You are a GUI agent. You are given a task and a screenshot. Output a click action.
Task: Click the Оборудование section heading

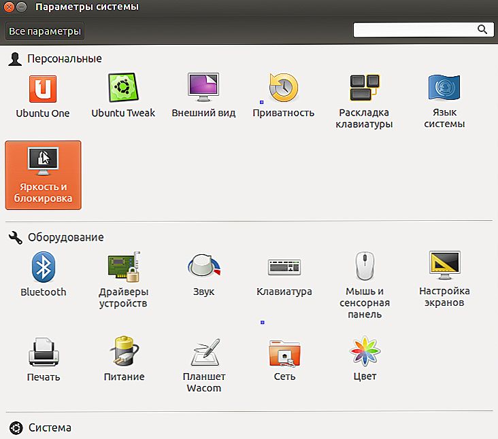[66, 237]
